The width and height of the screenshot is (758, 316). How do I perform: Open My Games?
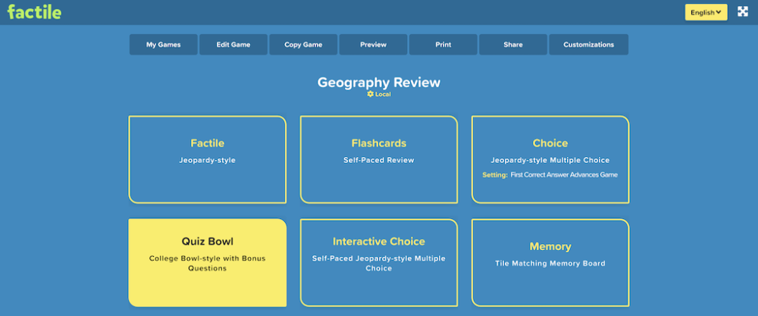163,45
